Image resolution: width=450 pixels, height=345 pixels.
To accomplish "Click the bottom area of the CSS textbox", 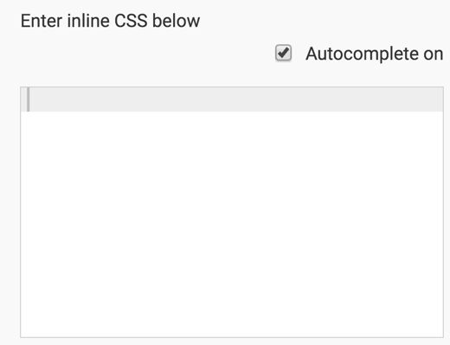I will [x=232, y=323].
